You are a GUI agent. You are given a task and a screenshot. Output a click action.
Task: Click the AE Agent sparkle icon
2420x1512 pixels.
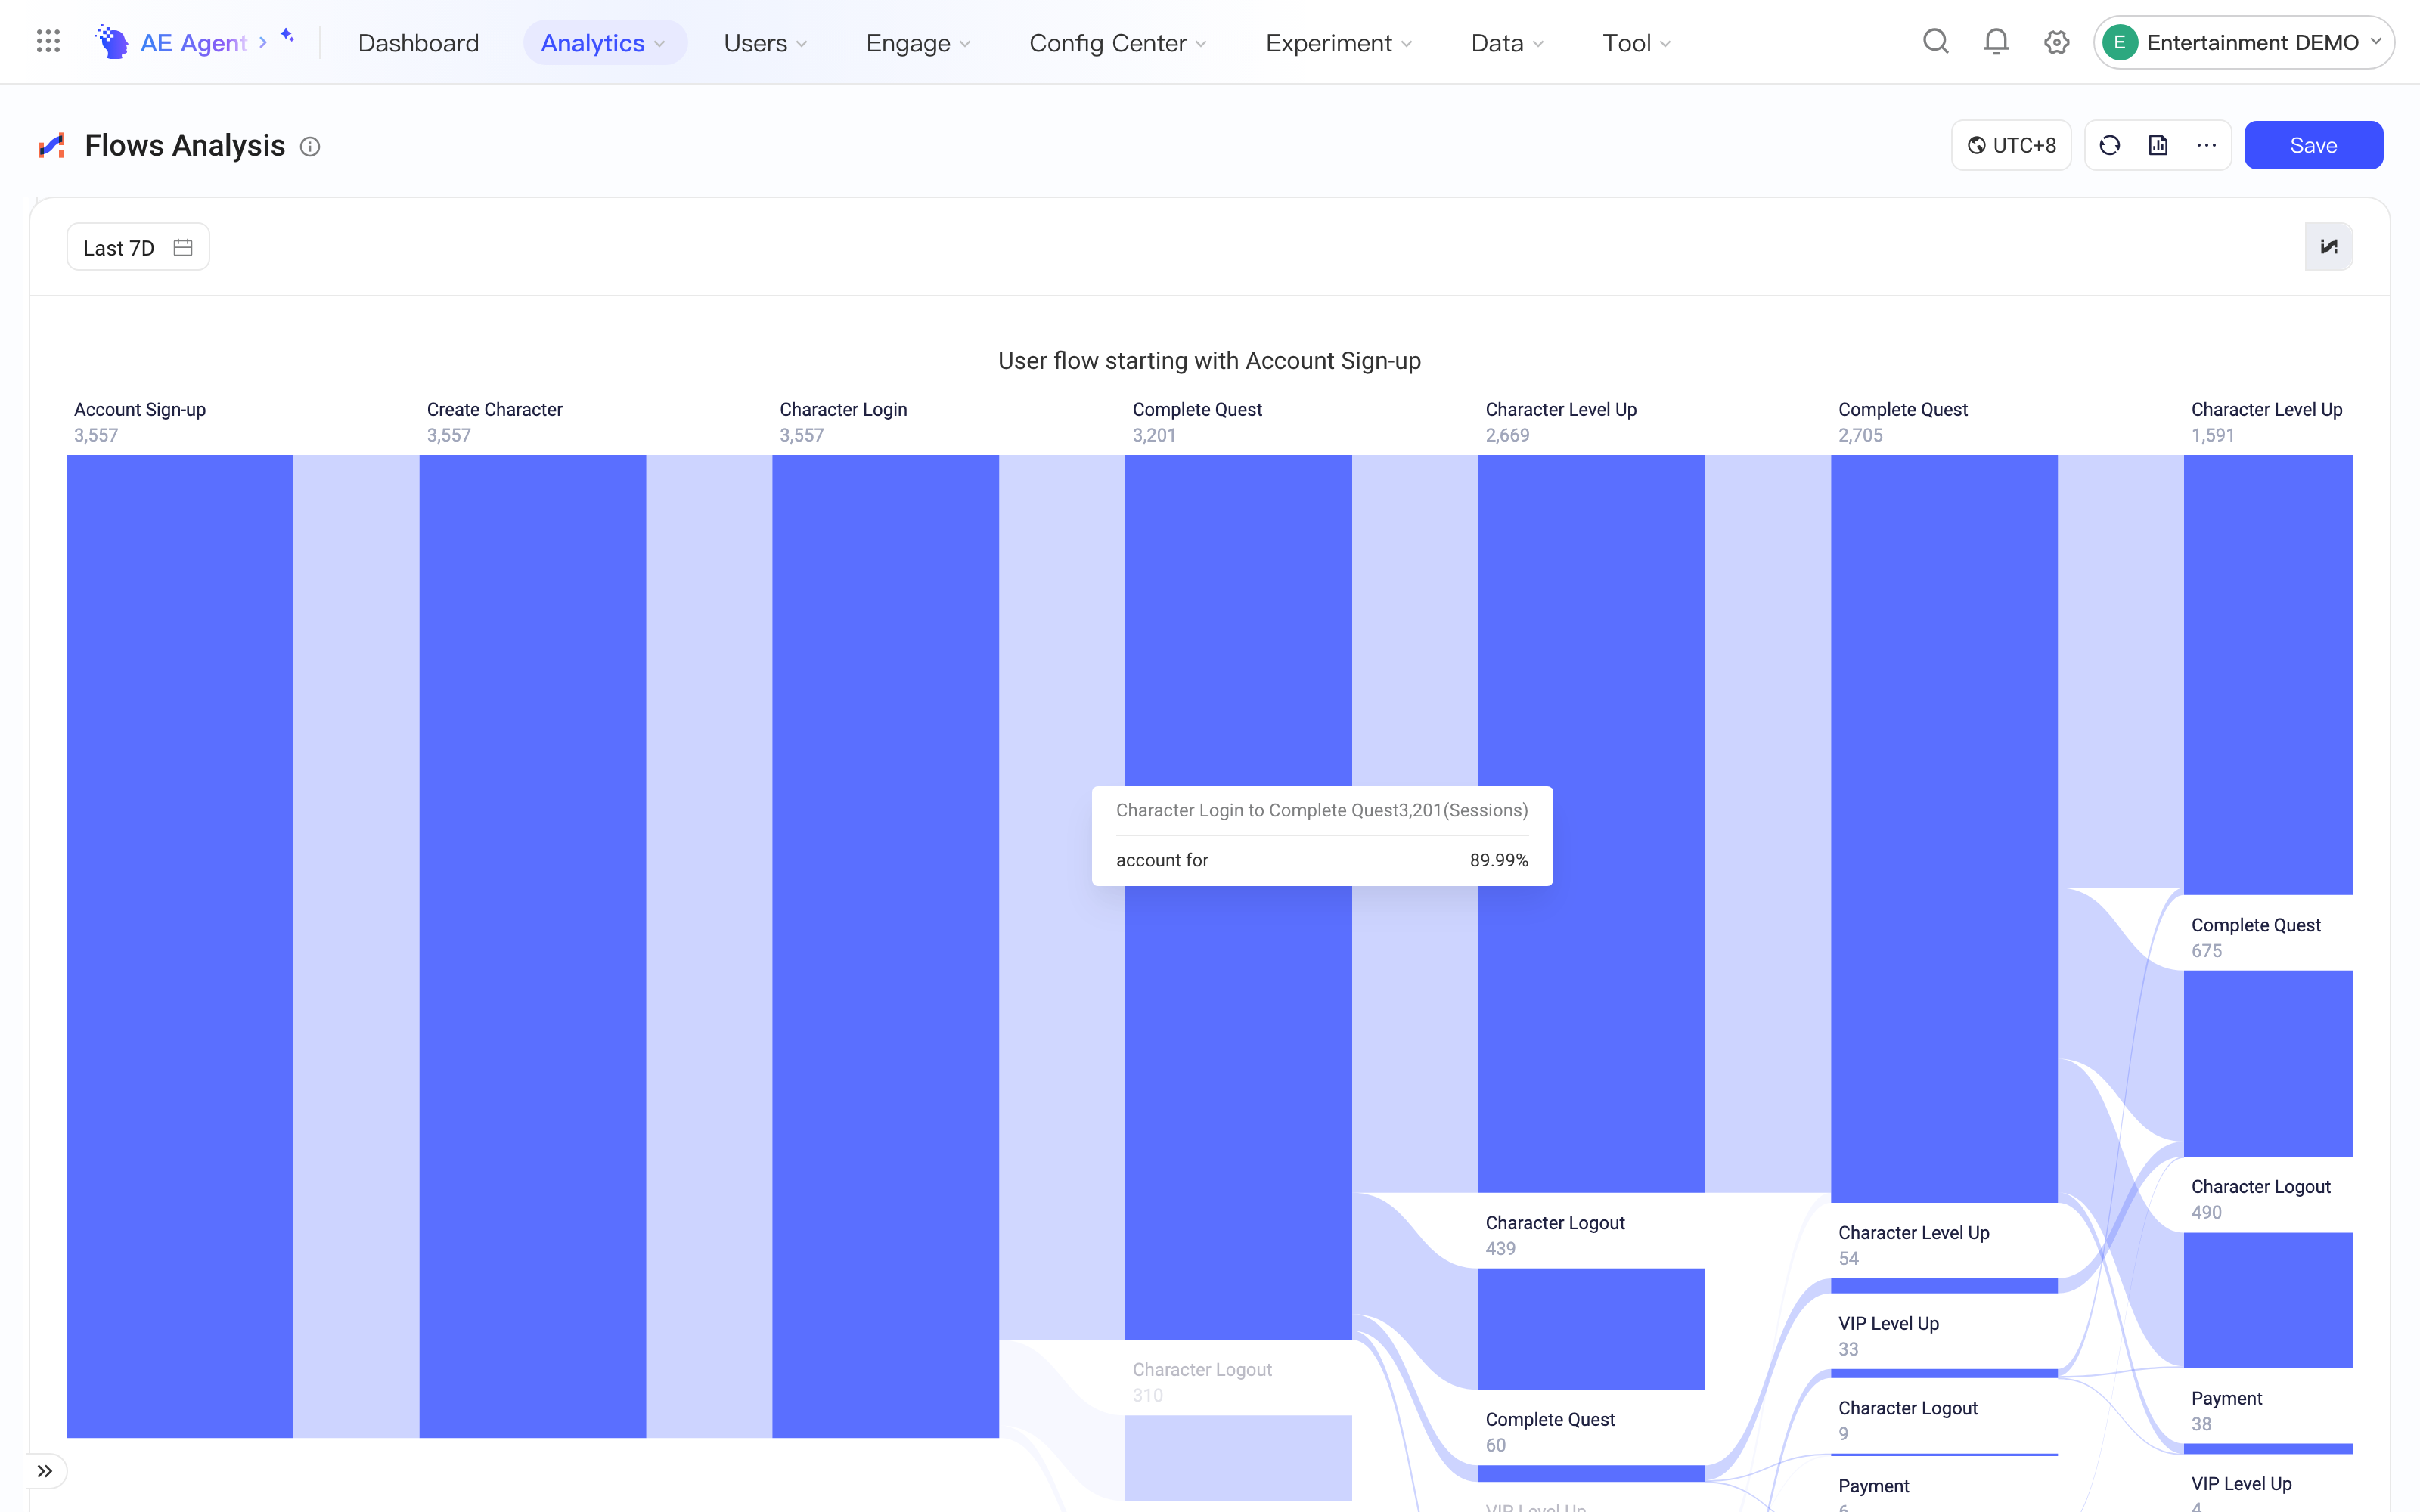point(287,36)
